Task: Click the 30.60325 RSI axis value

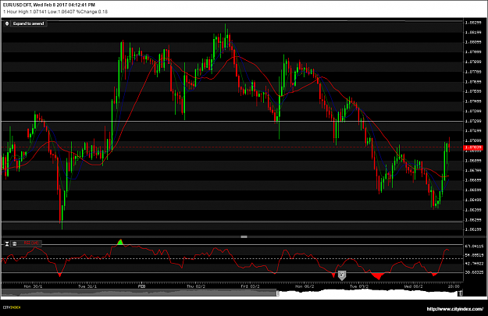Action: [474, 272]
